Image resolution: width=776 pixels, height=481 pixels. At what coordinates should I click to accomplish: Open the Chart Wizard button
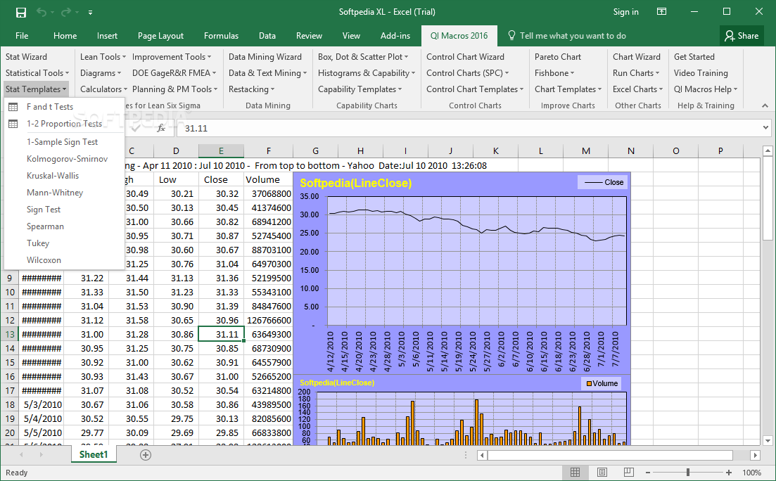click(637, 57)
